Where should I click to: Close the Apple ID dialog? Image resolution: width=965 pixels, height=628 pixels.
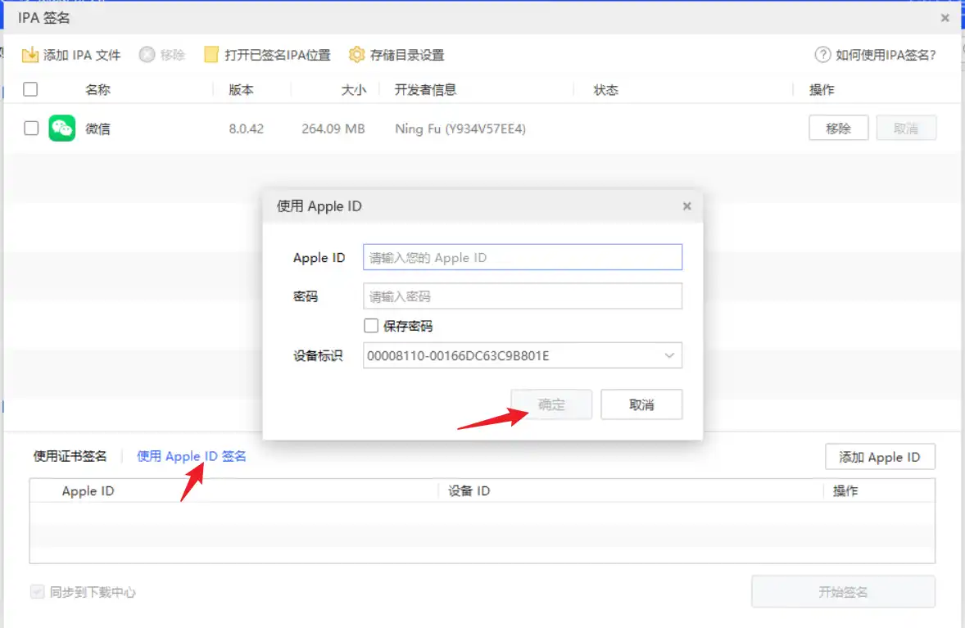(x=687, y=206)
